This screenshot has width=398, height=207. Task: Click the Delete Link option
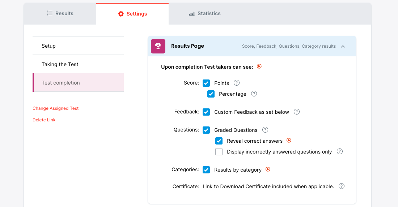point(44,120)
